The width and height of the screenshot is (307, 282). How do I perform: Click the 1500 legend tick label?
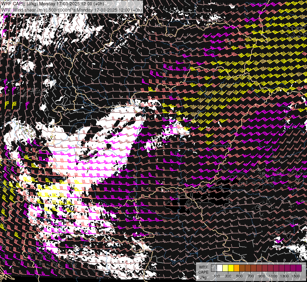(296, 276)
